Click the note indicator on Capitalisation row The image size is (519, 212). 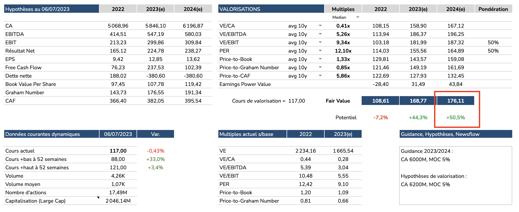coord(98,198)
